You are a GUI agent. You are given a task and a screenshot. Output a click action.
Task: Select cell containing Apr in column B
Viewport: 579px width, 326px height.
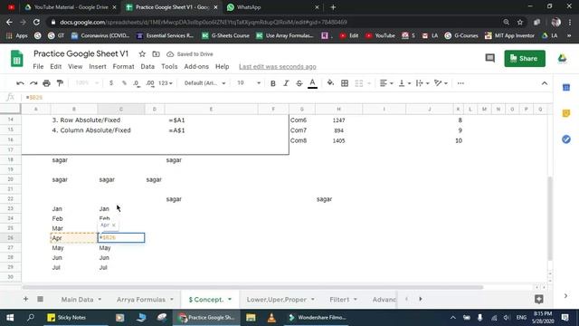click(x=74, y=238)
